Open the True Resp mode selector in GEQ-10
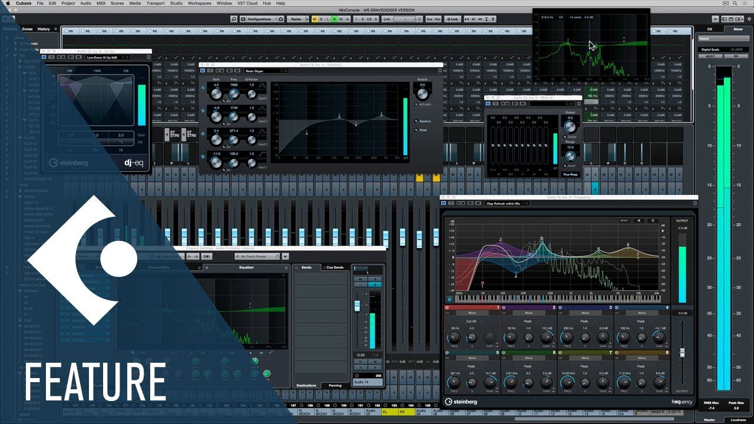Image resolution: width=754 pixels, height=424 pixels. [x=570, y=174]
